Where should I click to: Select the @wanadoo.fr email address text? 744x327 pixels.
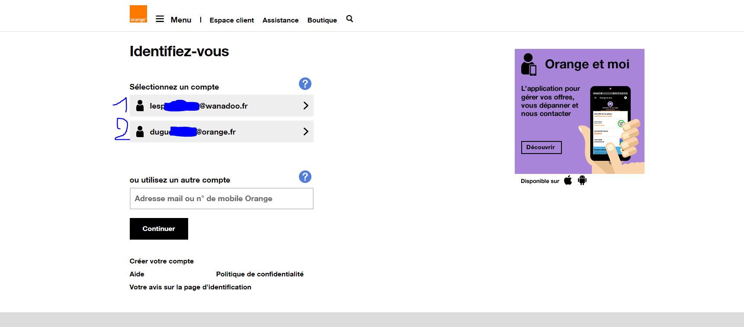tap(199, 106)
